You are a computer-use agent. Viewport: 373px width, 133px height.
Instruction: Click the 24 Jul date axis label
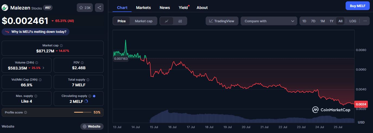tap(320, 127)
